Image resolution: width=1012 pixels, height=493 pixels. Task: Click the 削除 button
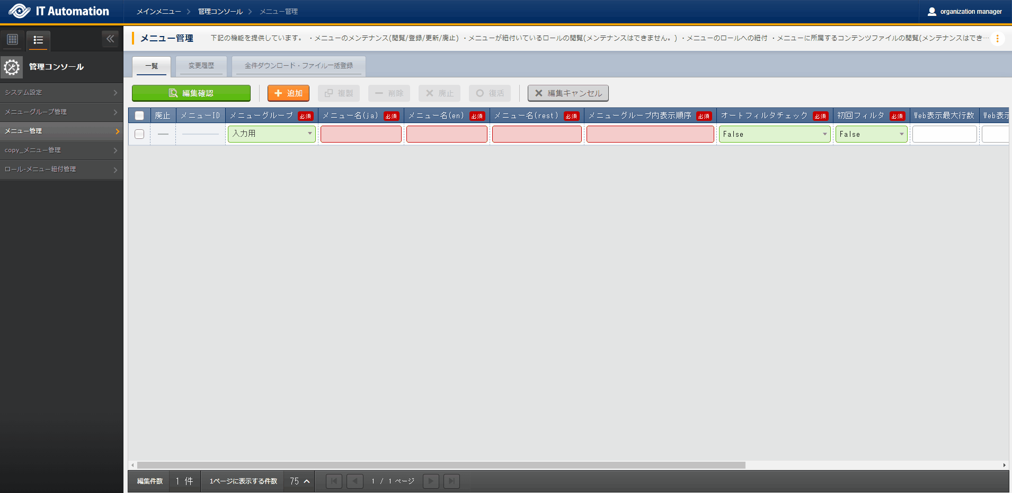pyautogui.click(x=389, y=93)
